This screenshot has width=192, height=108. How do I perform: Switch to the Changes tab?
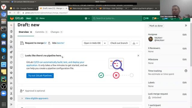point(57,32)
